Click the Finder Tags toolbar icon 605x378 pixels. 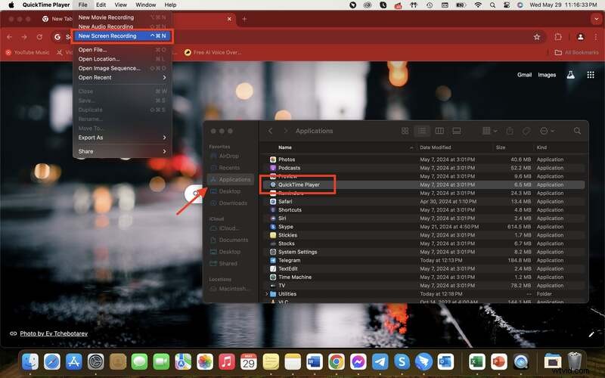(x=526, y=131)
